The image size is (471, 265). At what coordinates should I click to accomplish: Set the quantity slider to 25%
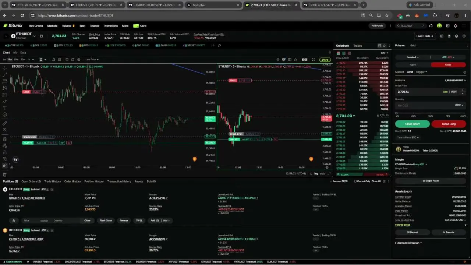(414, 113)
